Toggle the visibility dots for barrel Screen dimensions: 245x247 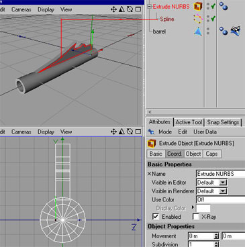208,32
